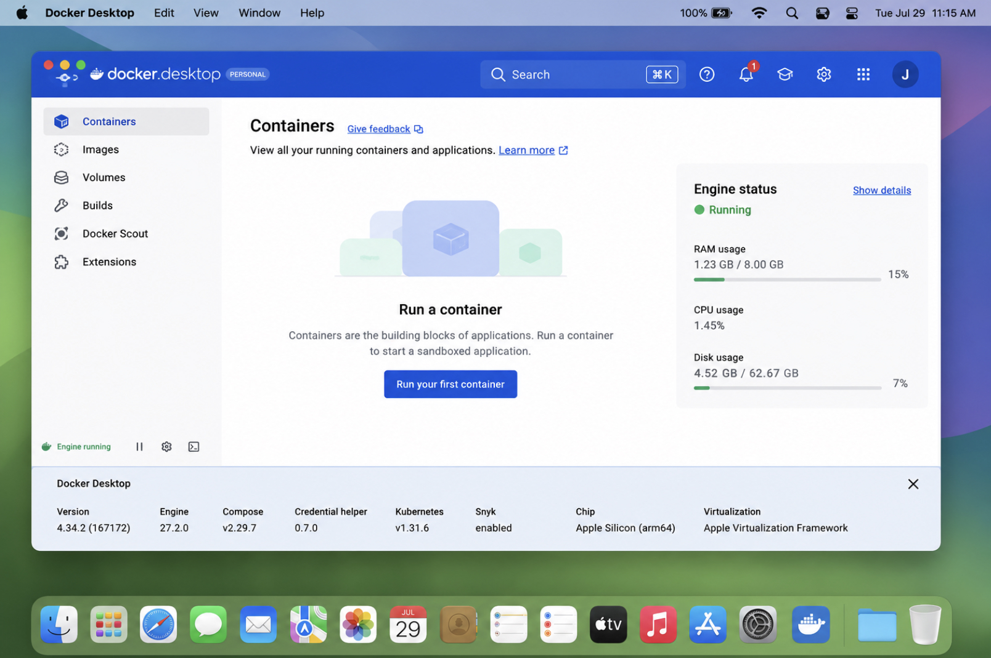Click the Disk usage progress bar
The image size is (991, 658).
[x=787, y=388]
